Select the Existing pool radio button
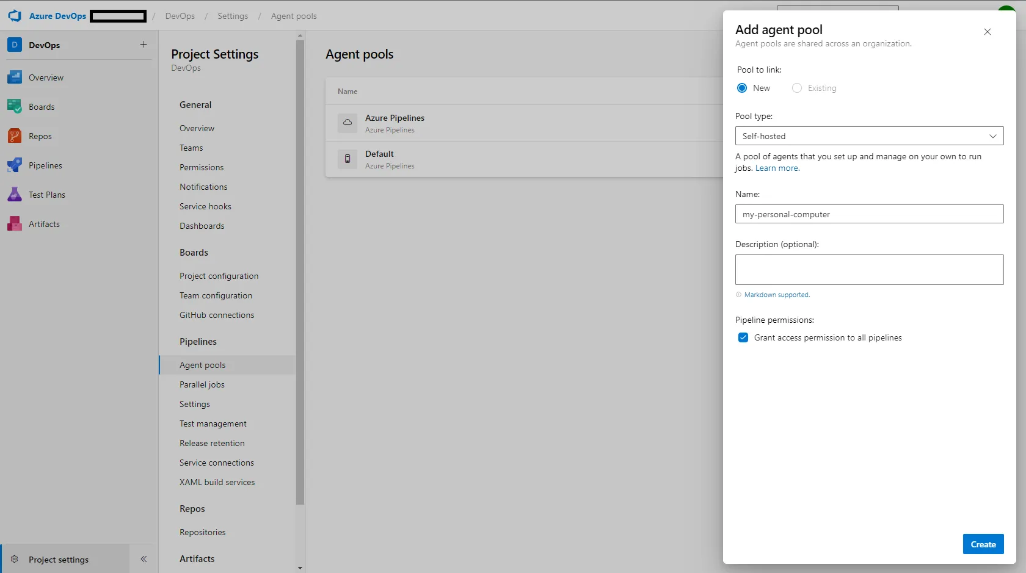Image resolution: width=1026 pixels, height=573 pixels. (x=797, y=88)
